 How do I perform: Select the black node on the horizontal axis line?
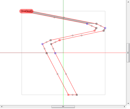coord(47,53)
